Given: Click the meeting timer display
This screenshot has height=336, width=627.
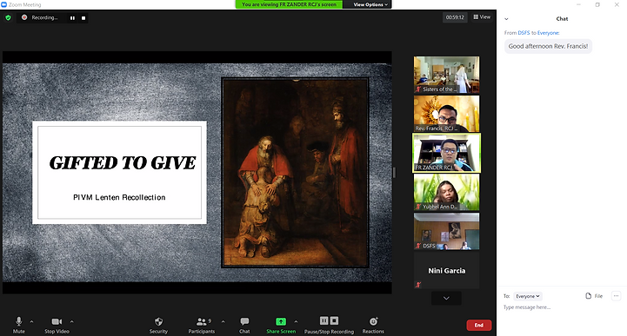Looking at the screenshot, I should tap(455, 17).
